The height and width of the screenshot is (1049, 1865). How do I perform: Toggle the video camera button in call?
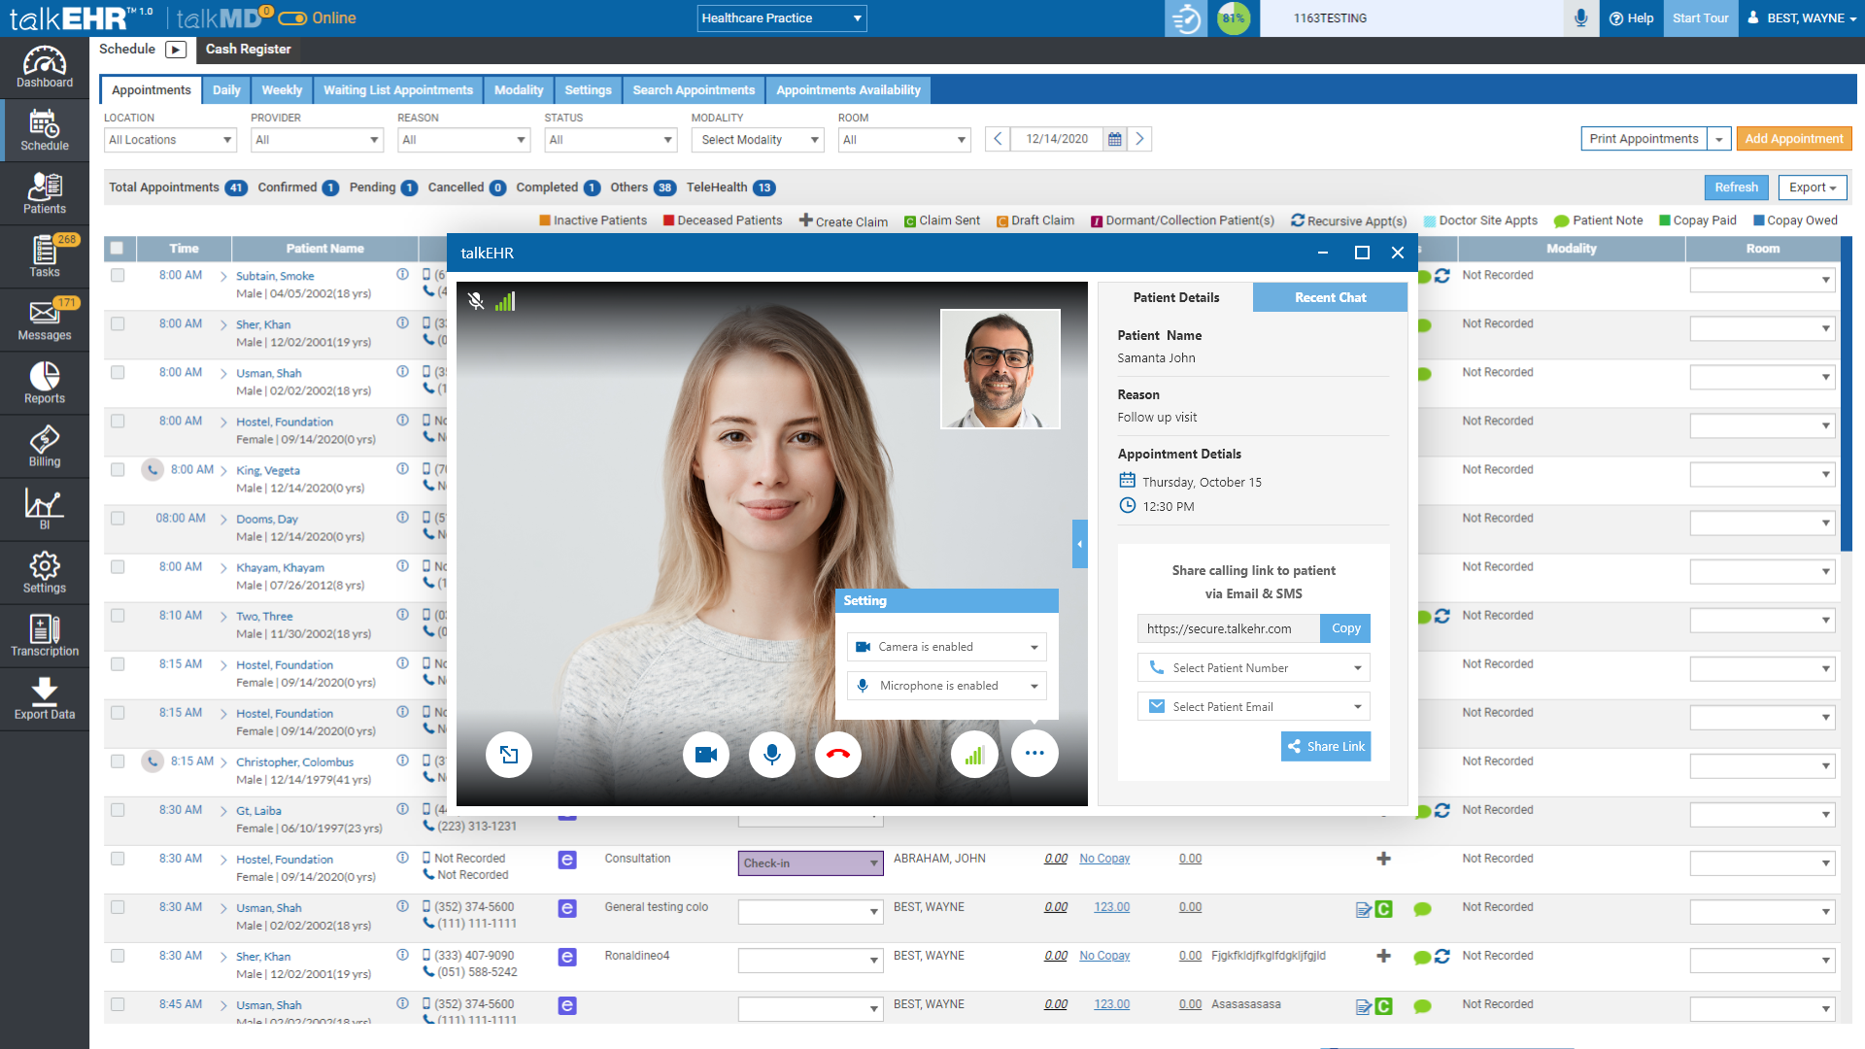[x=705, y=755]
